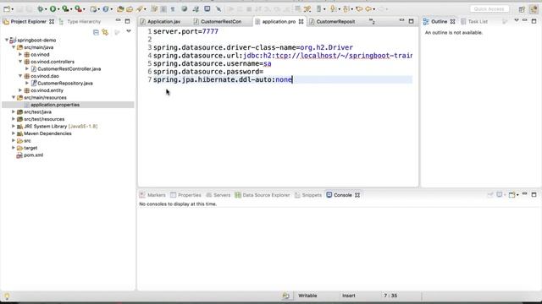Close the application.properties editor tab

click(x=301, y=21)
